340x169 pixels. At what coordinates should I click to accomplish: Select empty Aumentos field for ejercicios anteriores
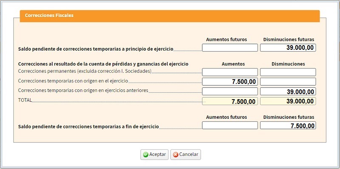point(230,92)
